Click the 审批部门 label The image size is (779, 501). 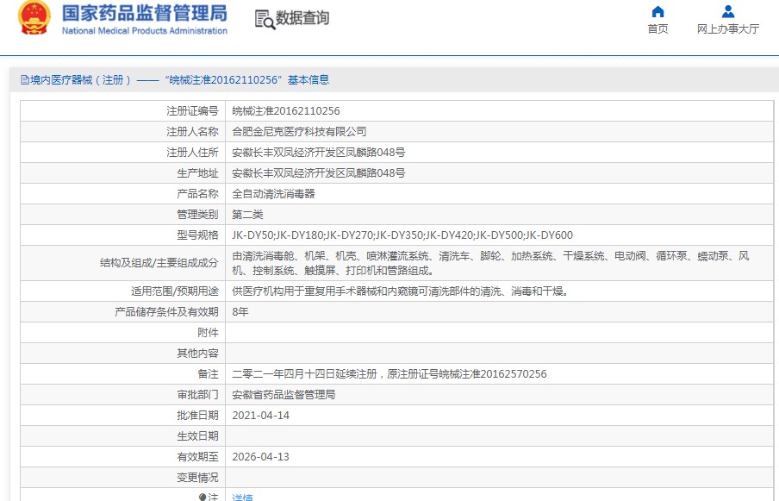(197, 395)
